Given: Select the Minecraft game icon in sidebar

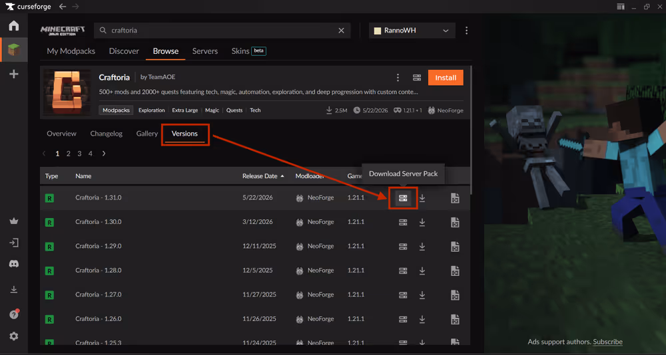Looking at the screenshot, I should tap(13, 50).
